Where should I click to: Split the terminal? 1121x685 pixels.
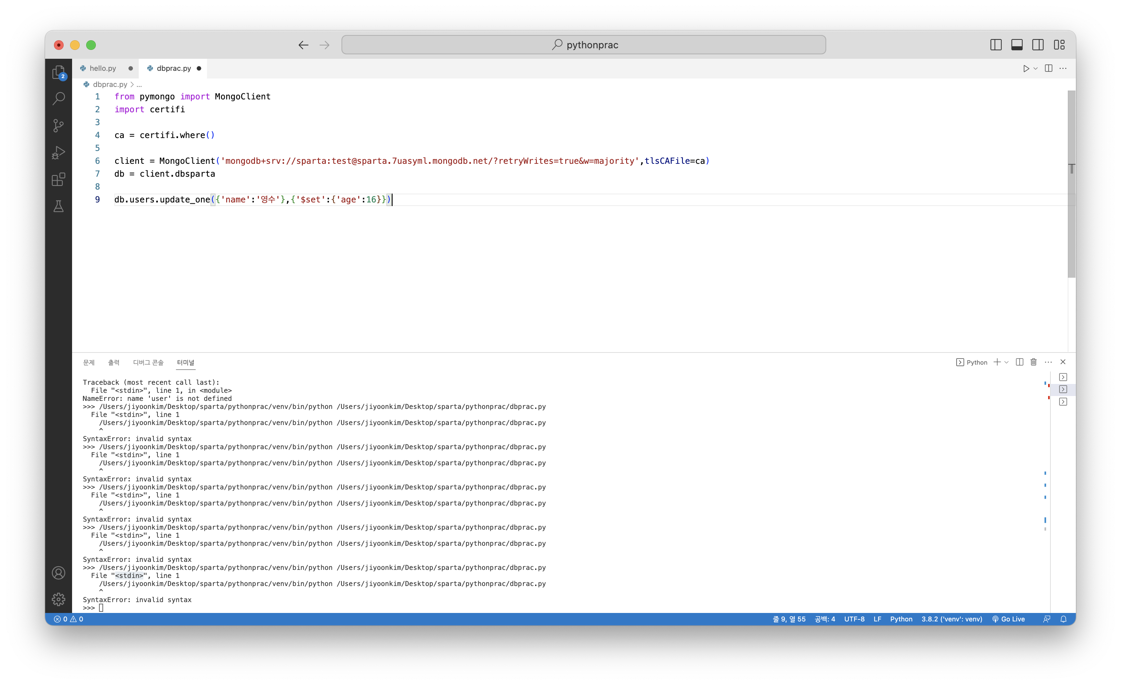[x=1020, y=362]
